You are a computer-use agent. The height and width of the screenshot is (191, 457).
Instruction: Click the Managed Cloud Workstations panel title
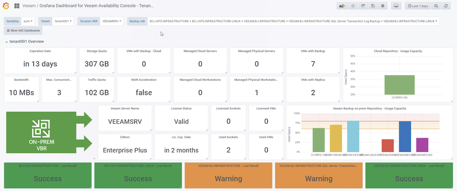200,80
